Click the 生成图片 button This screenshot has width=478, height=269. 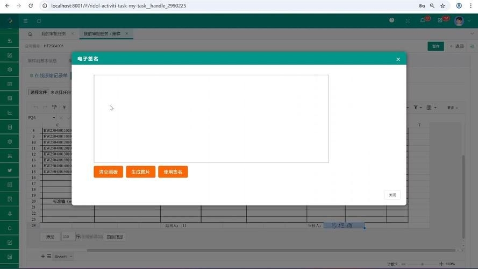tap(141, 172)
